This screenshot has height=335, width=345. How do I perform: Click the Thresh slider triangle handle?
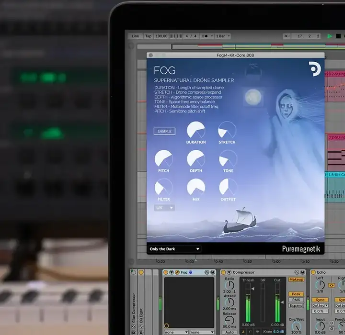click(x=253, y=289)
